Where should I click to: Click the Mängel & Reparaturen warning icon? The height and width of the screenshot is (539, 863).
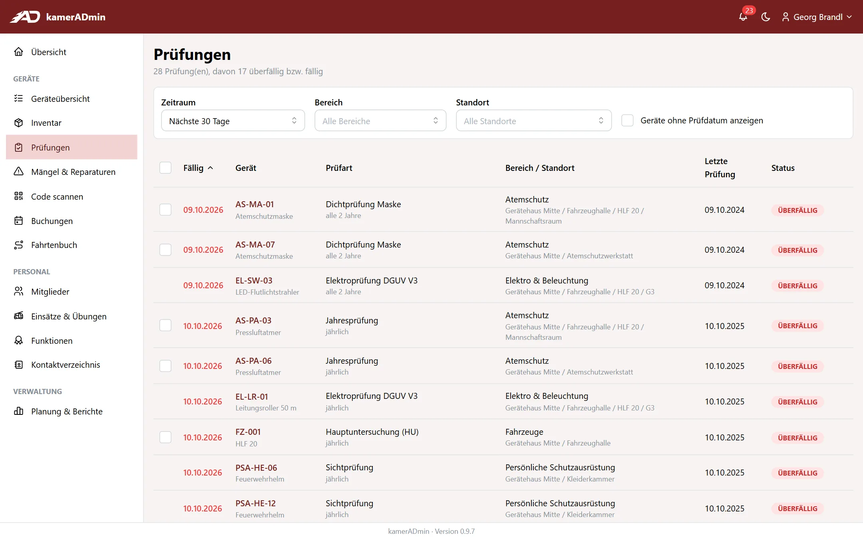19,172
